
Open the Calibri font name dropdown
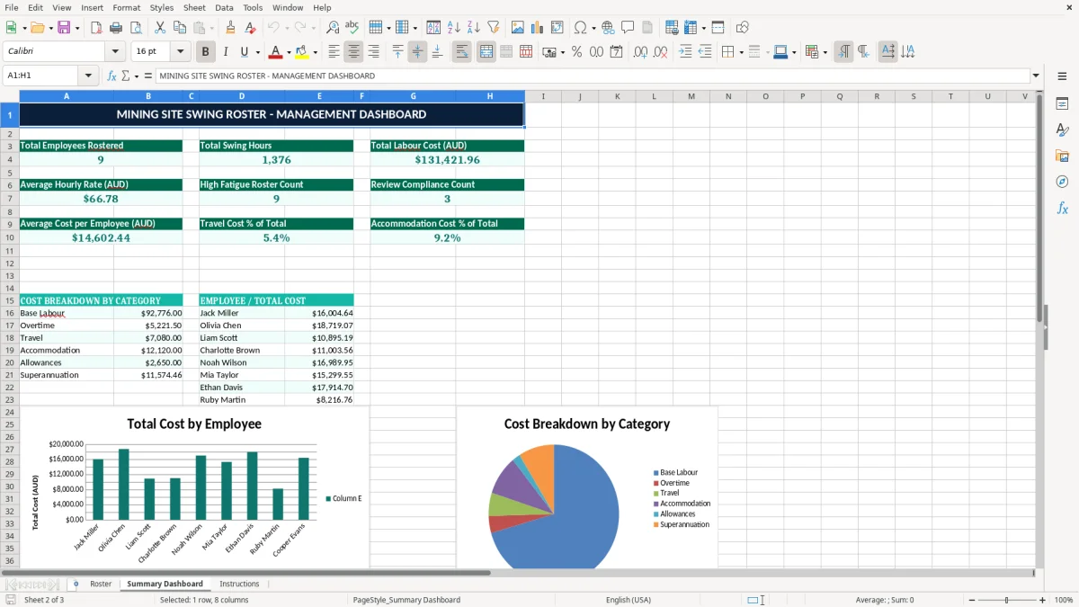[x=115, y=52]
